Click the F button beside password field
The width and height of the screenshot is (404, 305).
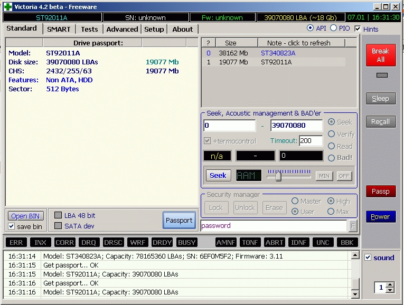pos(353,226)
